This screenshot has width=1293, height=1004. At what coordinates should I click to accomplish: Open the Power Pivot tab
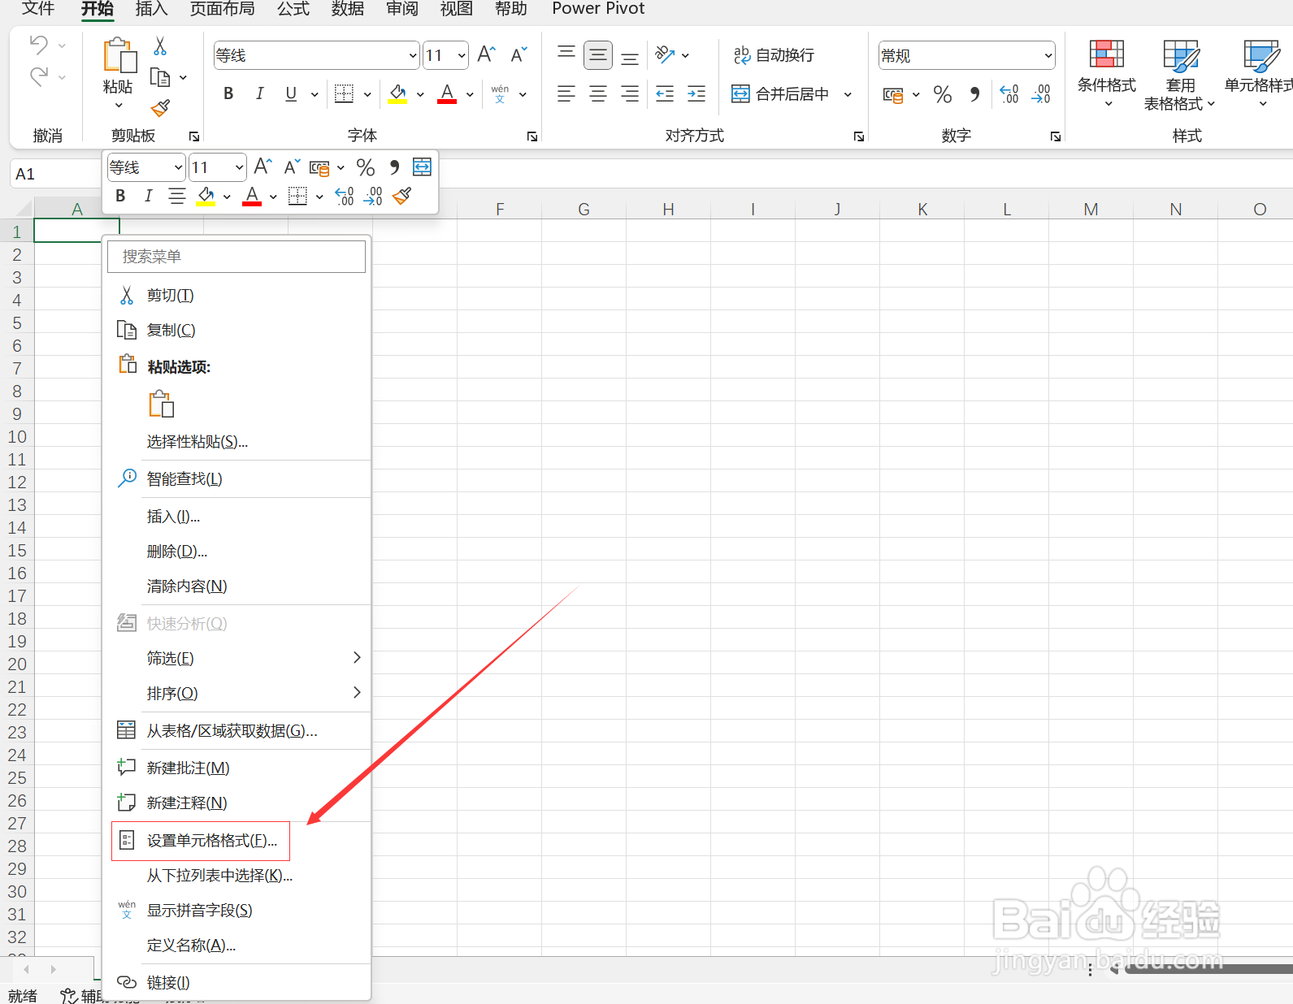click(598, 9)
